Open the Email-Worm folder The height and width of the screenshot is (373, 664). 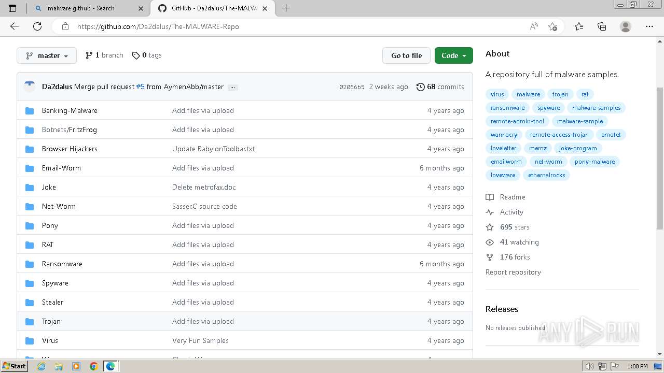pyautogui.click(x=61, y=168)
